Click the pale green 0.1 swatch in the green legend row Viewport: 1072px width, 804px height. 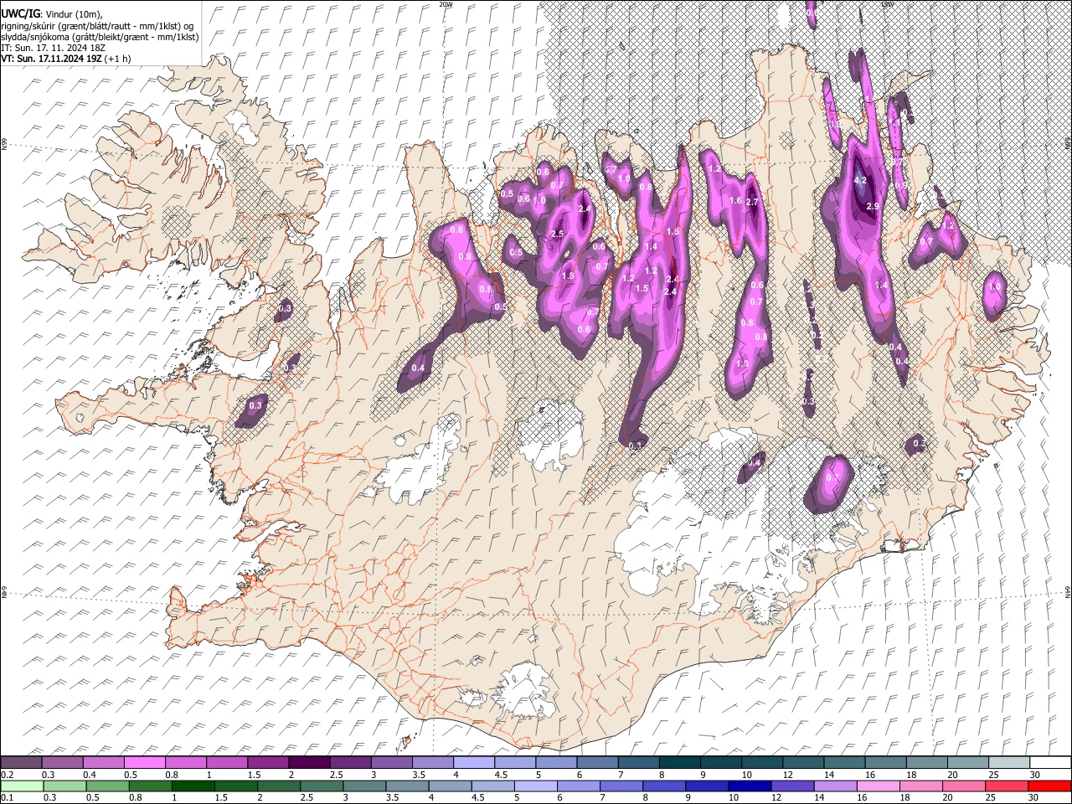click(x=23, y=786)
